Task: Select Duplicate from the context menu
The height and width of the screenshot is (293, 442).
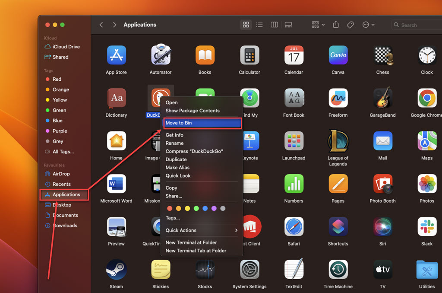Action: (x=202, y=159)
